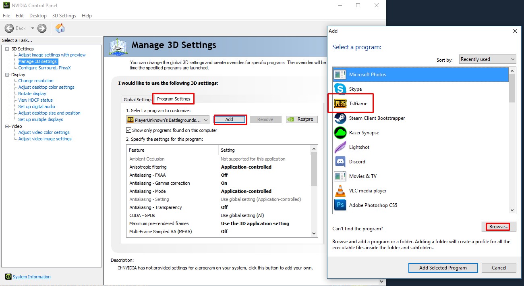Click the Back arrow icon

pyautogui.click(x=9, y=28)
